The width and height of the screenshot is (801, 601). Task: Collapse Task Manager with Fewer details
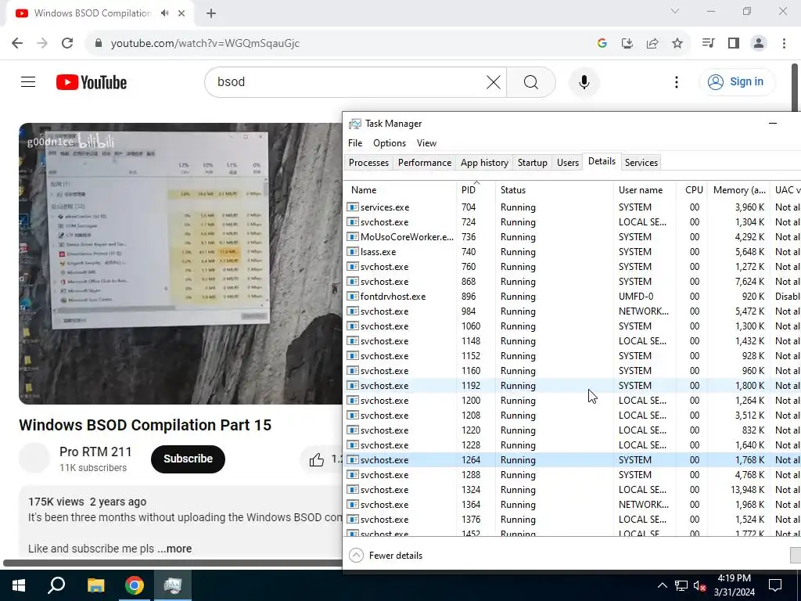click(x=386, y=556)
